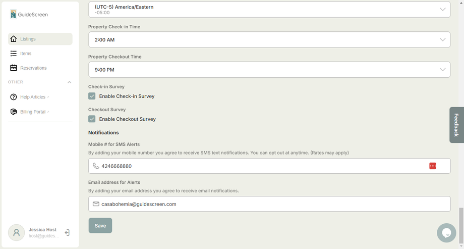Click the Listings home icon
Viewport: 464px width, 249px height.
click(14, 39)
